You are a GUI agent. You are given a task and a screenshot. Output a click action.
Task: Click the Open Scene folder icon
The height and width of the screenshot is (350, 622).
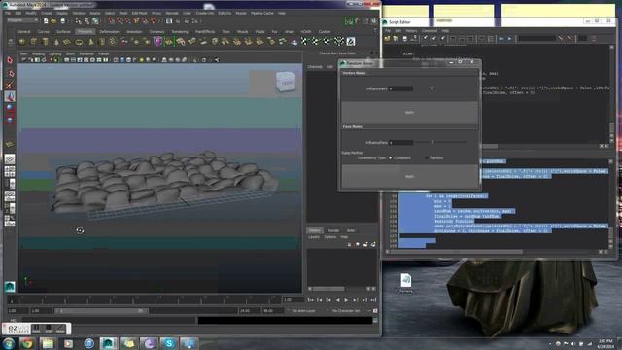(x=53, y=21)
